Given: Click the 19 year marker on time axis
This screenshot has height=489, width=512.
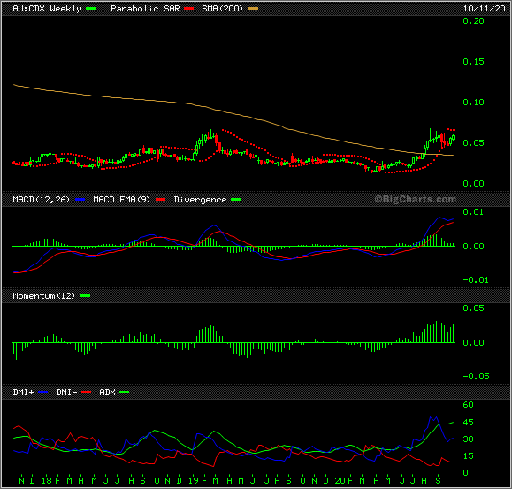Looking at the screenshot, I should [194, 480].
